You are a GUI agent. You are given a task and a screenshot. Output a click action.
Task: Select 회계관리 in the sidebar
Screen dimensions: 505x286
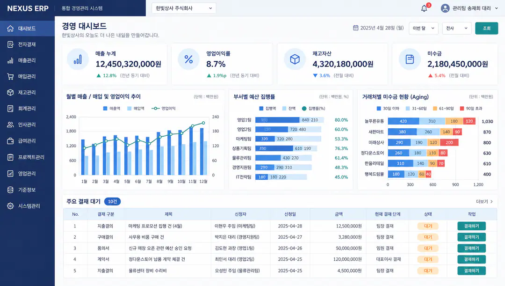tap(28, 109)
